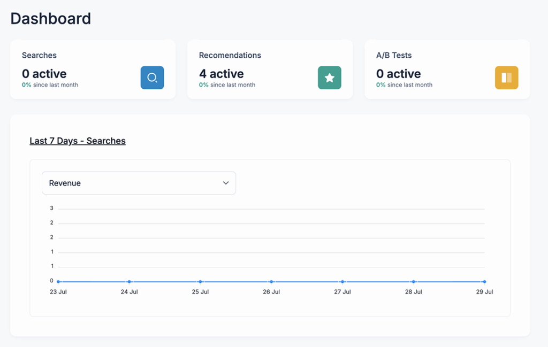Click the blue Searches magnifier icon
Viewport: 548px width, 347px height.
pyautogui.click(x=152, y=78)
